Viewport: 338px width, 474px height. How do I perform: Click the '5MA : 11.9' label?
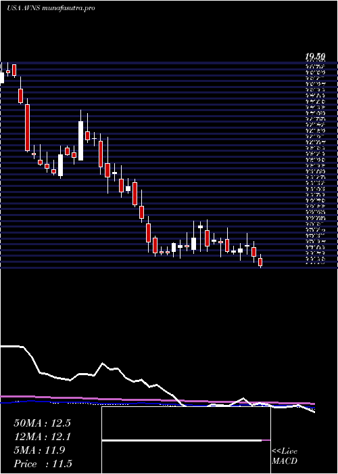point(39,450)
